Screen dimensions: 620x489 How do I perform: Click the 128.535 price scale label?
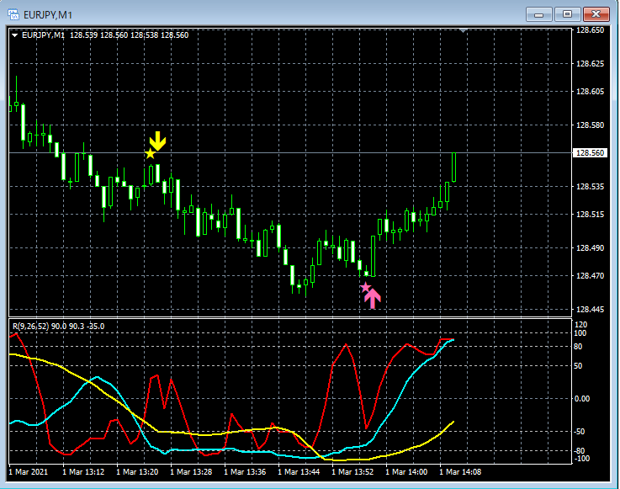click(590, 186)
